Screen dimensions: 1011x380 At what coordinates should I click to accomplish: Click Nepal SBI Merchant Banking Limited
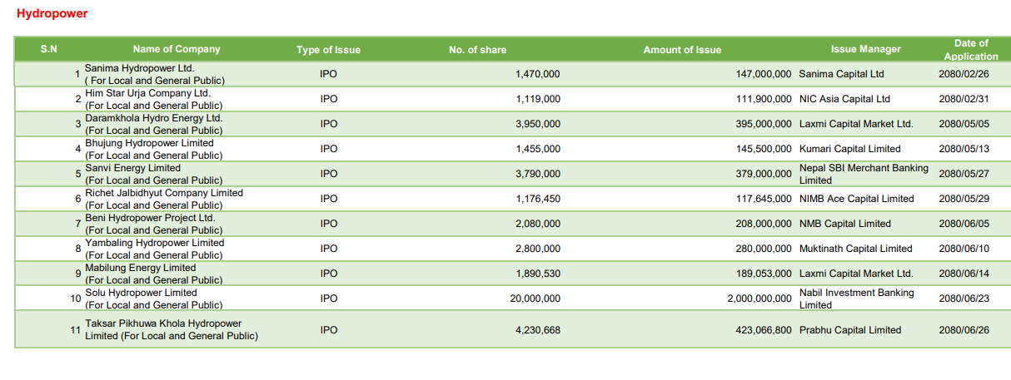point(864,174)
